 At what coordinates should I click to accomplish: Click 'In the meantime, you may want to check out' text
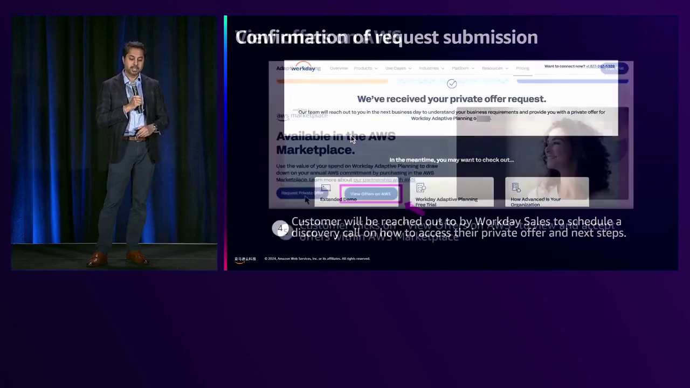(x=452, y=160)
